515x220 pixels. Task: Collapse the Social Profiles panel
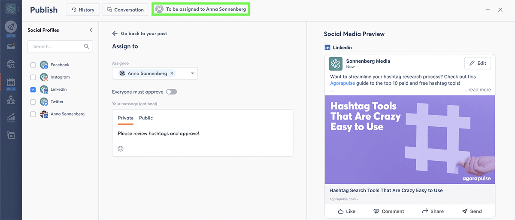91,30
